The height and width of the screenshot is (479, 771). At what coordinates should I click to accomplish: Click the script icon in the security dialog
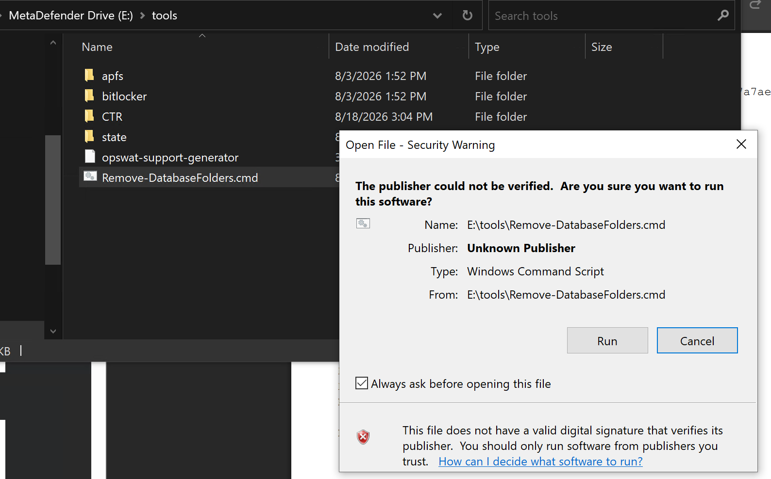pyautogui.click(x=363, y=224)
